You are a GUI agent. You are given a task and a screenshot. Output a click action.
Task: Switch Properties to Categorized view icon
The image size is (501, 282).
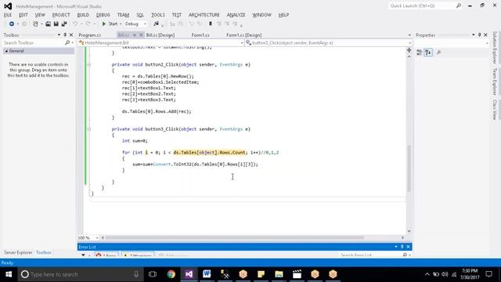tap(420, 52)
